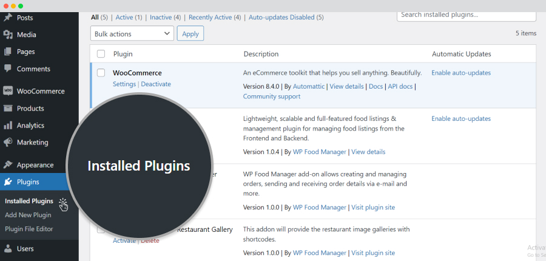Sort by the Plugin column header
546x261 pixels.
coord(123,54)
